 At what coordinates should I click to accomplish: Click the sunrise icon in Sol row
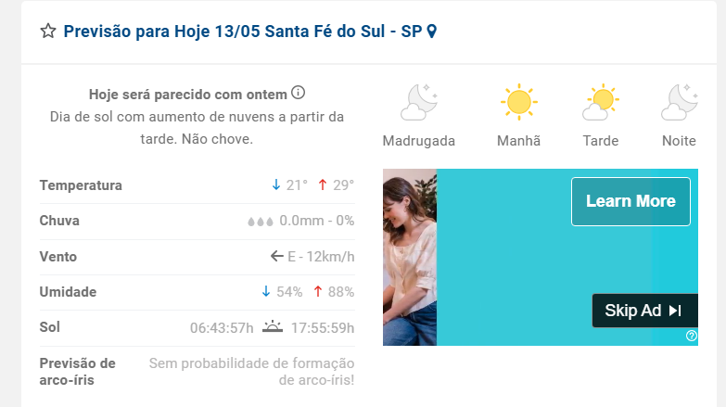click(x=273, y=327)
